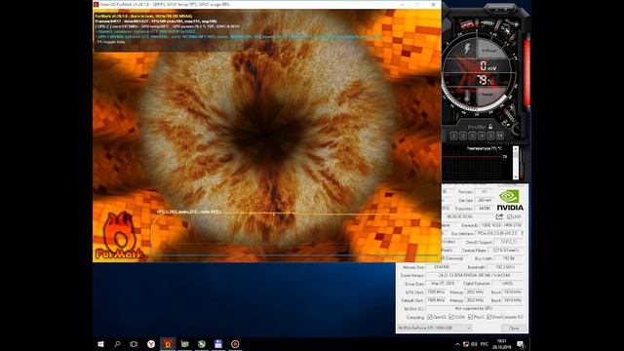Click the temperature monitor graph scrollbar
624x351 pixels.
(516, 163)
